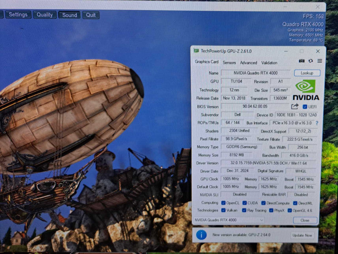Toggle the OpenCL checkbox
The image size is (338, 254).
(224, 203)
